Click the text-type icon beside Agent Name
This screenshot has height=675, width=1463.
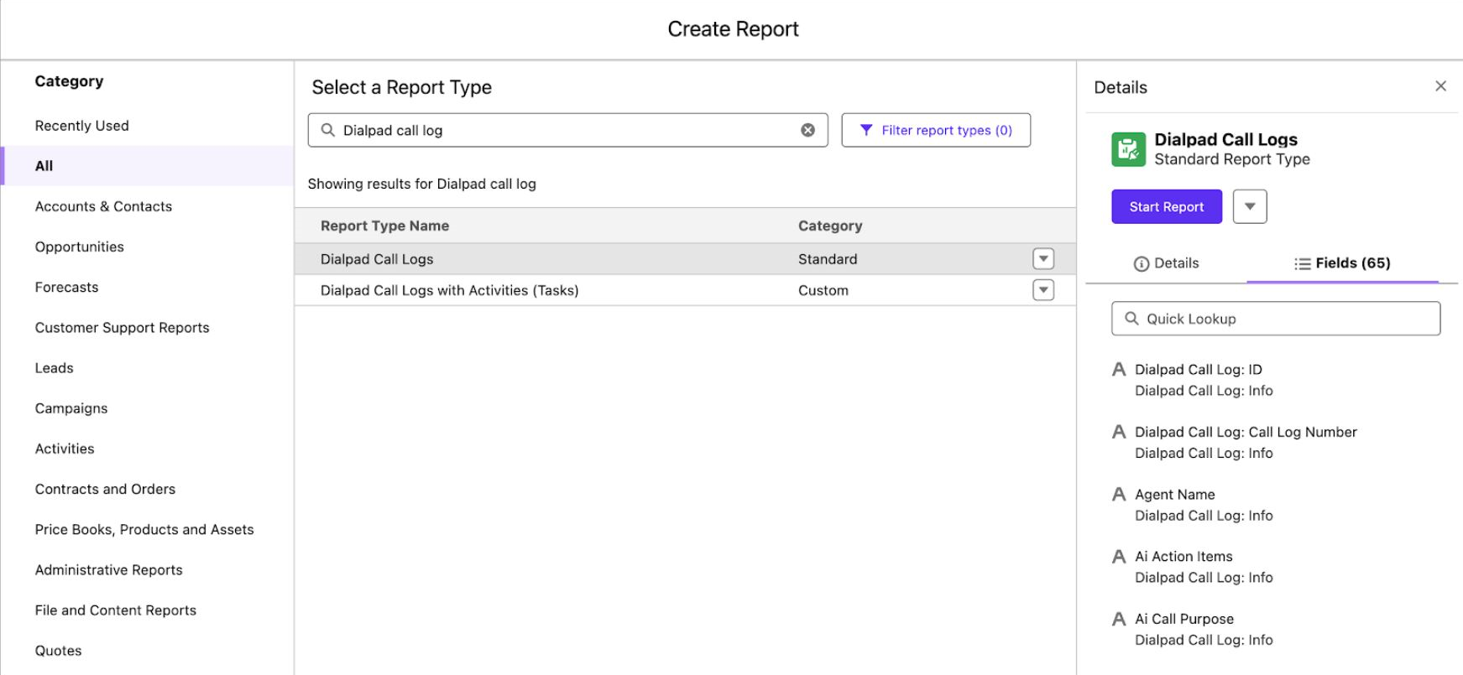pyautogui.click(x=1119, y=494)
